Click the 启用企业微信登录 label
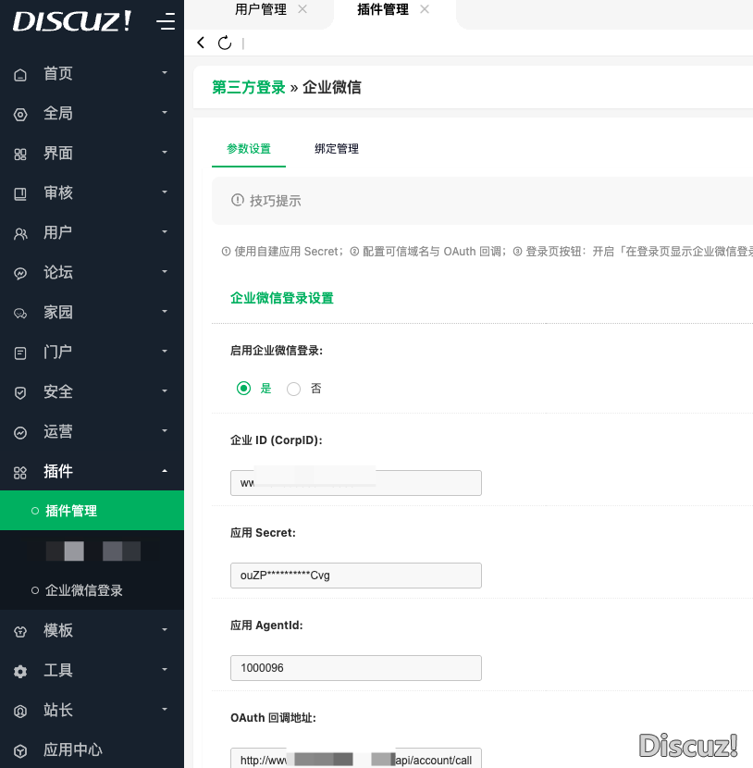 click(277, 350)
